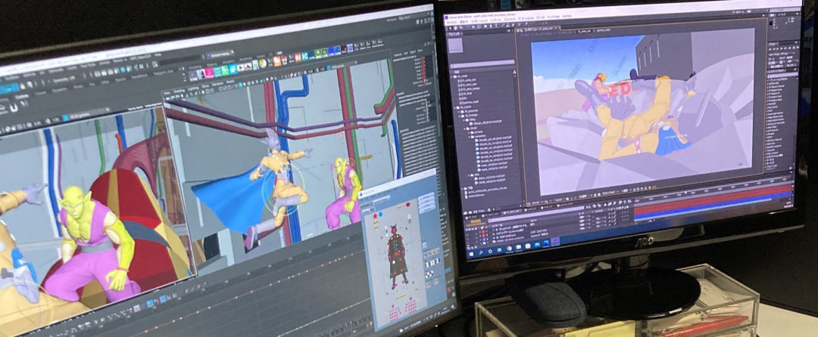The image size is (818, 337).
Task: Click the purple shelf icon in Maya
Action: (x=193, y=76)
